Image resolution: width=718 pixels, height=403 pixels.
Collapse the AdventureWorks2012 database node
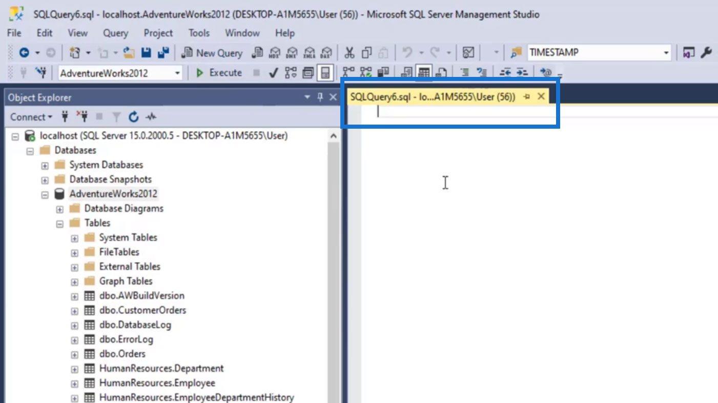(x=45, y=194)
